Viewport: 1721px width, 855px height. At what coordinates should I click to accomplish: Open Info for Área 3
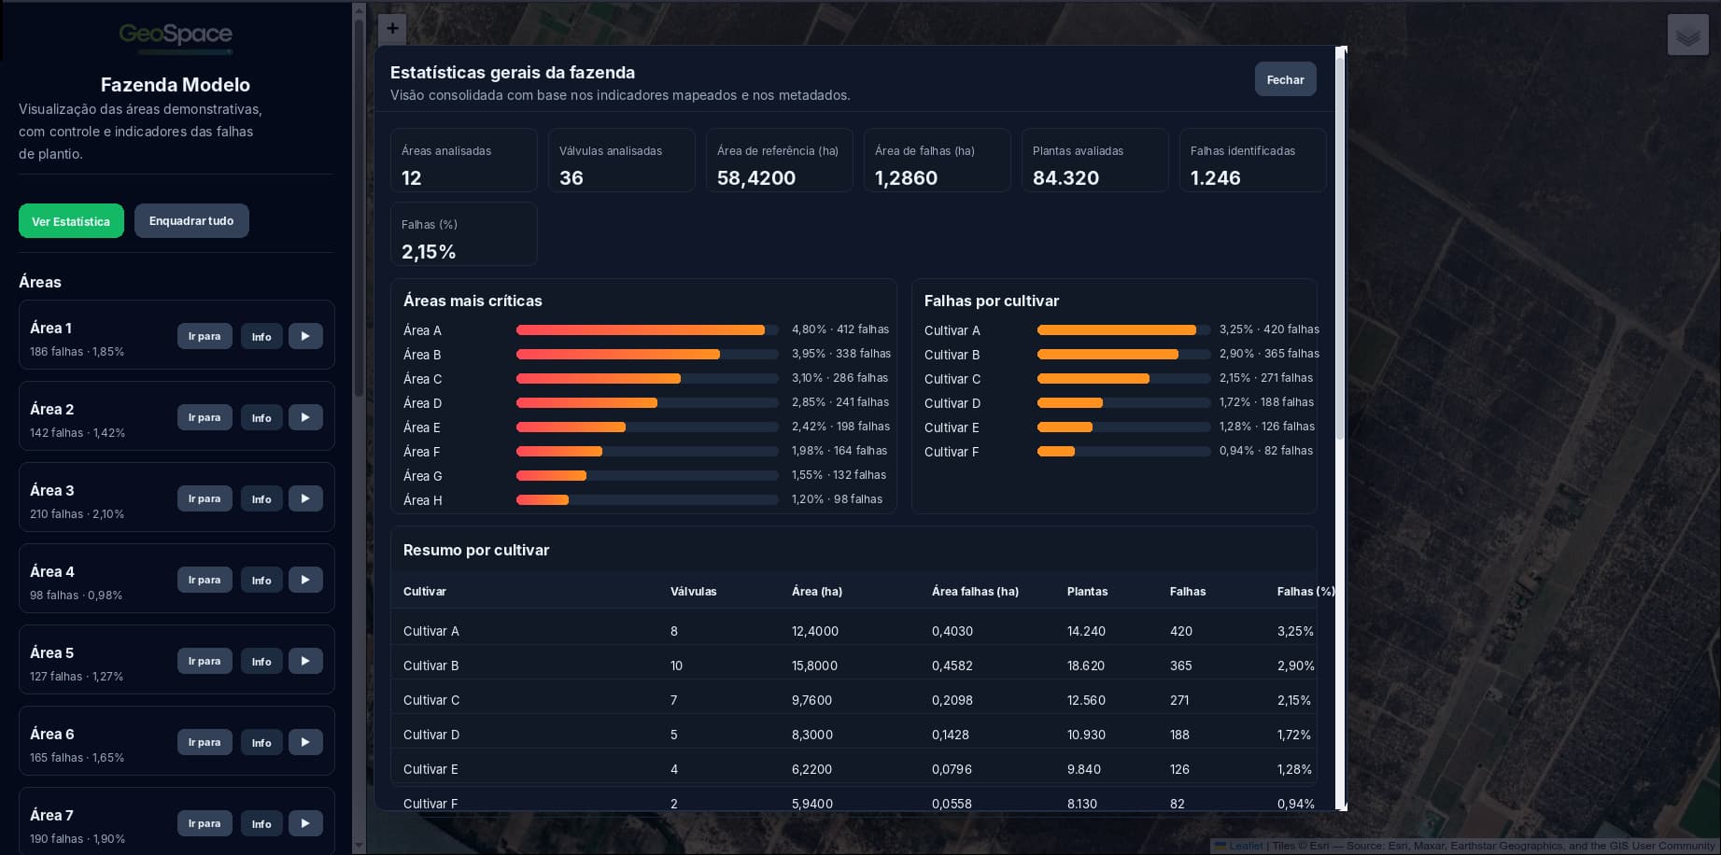[261, 498]
